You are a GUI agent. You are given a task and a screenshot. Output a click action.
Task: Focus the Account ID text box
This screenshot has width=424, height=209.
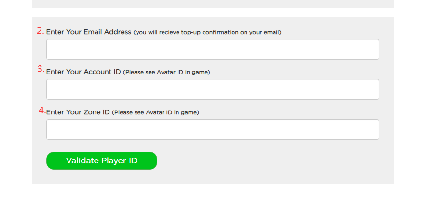click(213, 89)
